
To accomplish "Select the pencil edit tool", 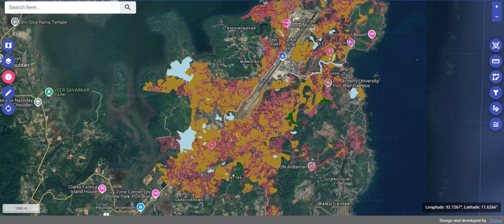I will pyautogui.click(x=9, y=93).
